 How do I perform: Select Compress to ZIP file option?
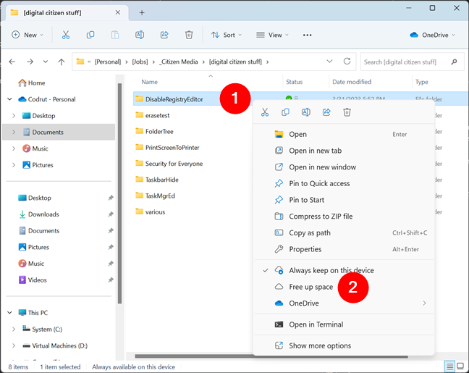point(321,216)
